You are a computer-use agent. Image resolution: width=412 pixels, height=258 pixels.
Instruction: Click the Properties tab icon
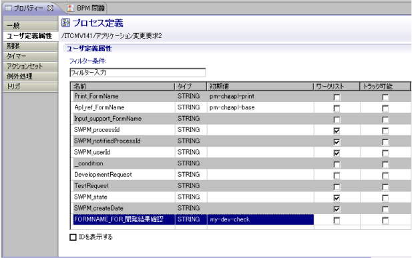click(9, 8)
